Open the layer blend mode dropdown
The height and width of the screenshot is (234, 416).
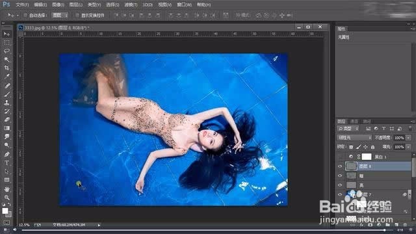pyautogui.click(x=354, y=137)
